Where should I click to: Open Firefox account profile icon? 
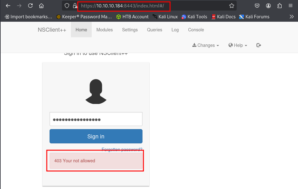point(268,6)
